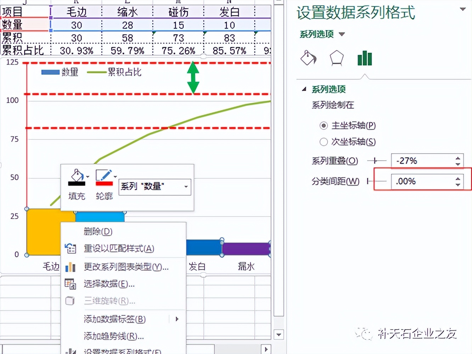Open the Fill & Line paint bucket tab in pane
Image resolution: width=472 pixels, height=354 pixels.
click(308, 58)
